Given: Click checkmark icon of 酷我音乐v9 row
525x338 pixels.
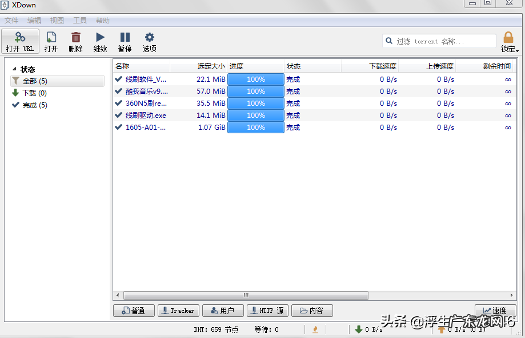Looking at the screenshot, I should tap(118, 91).
